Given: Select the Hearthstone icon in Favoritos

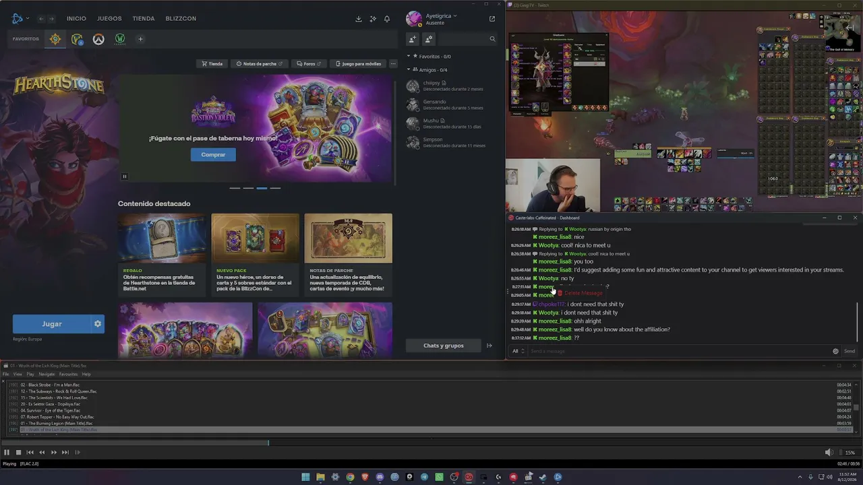Looking at the screenshot, I should (x=55, y=39).
